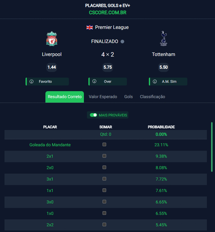Click the Liverpool club crest
The width and height of the screenshot is (215, 232).
click(52, 39)
